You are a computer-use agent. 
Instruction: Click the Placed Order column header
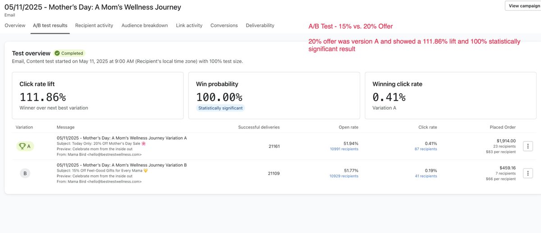[x=503, y=127]
